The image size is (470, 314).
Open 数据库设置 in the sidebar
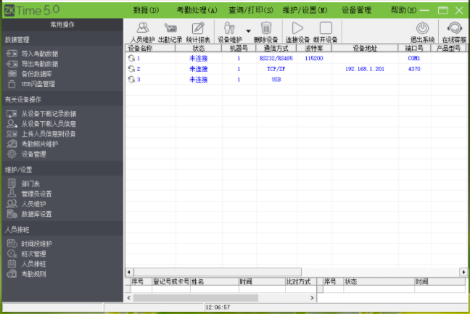click(37, 215)
